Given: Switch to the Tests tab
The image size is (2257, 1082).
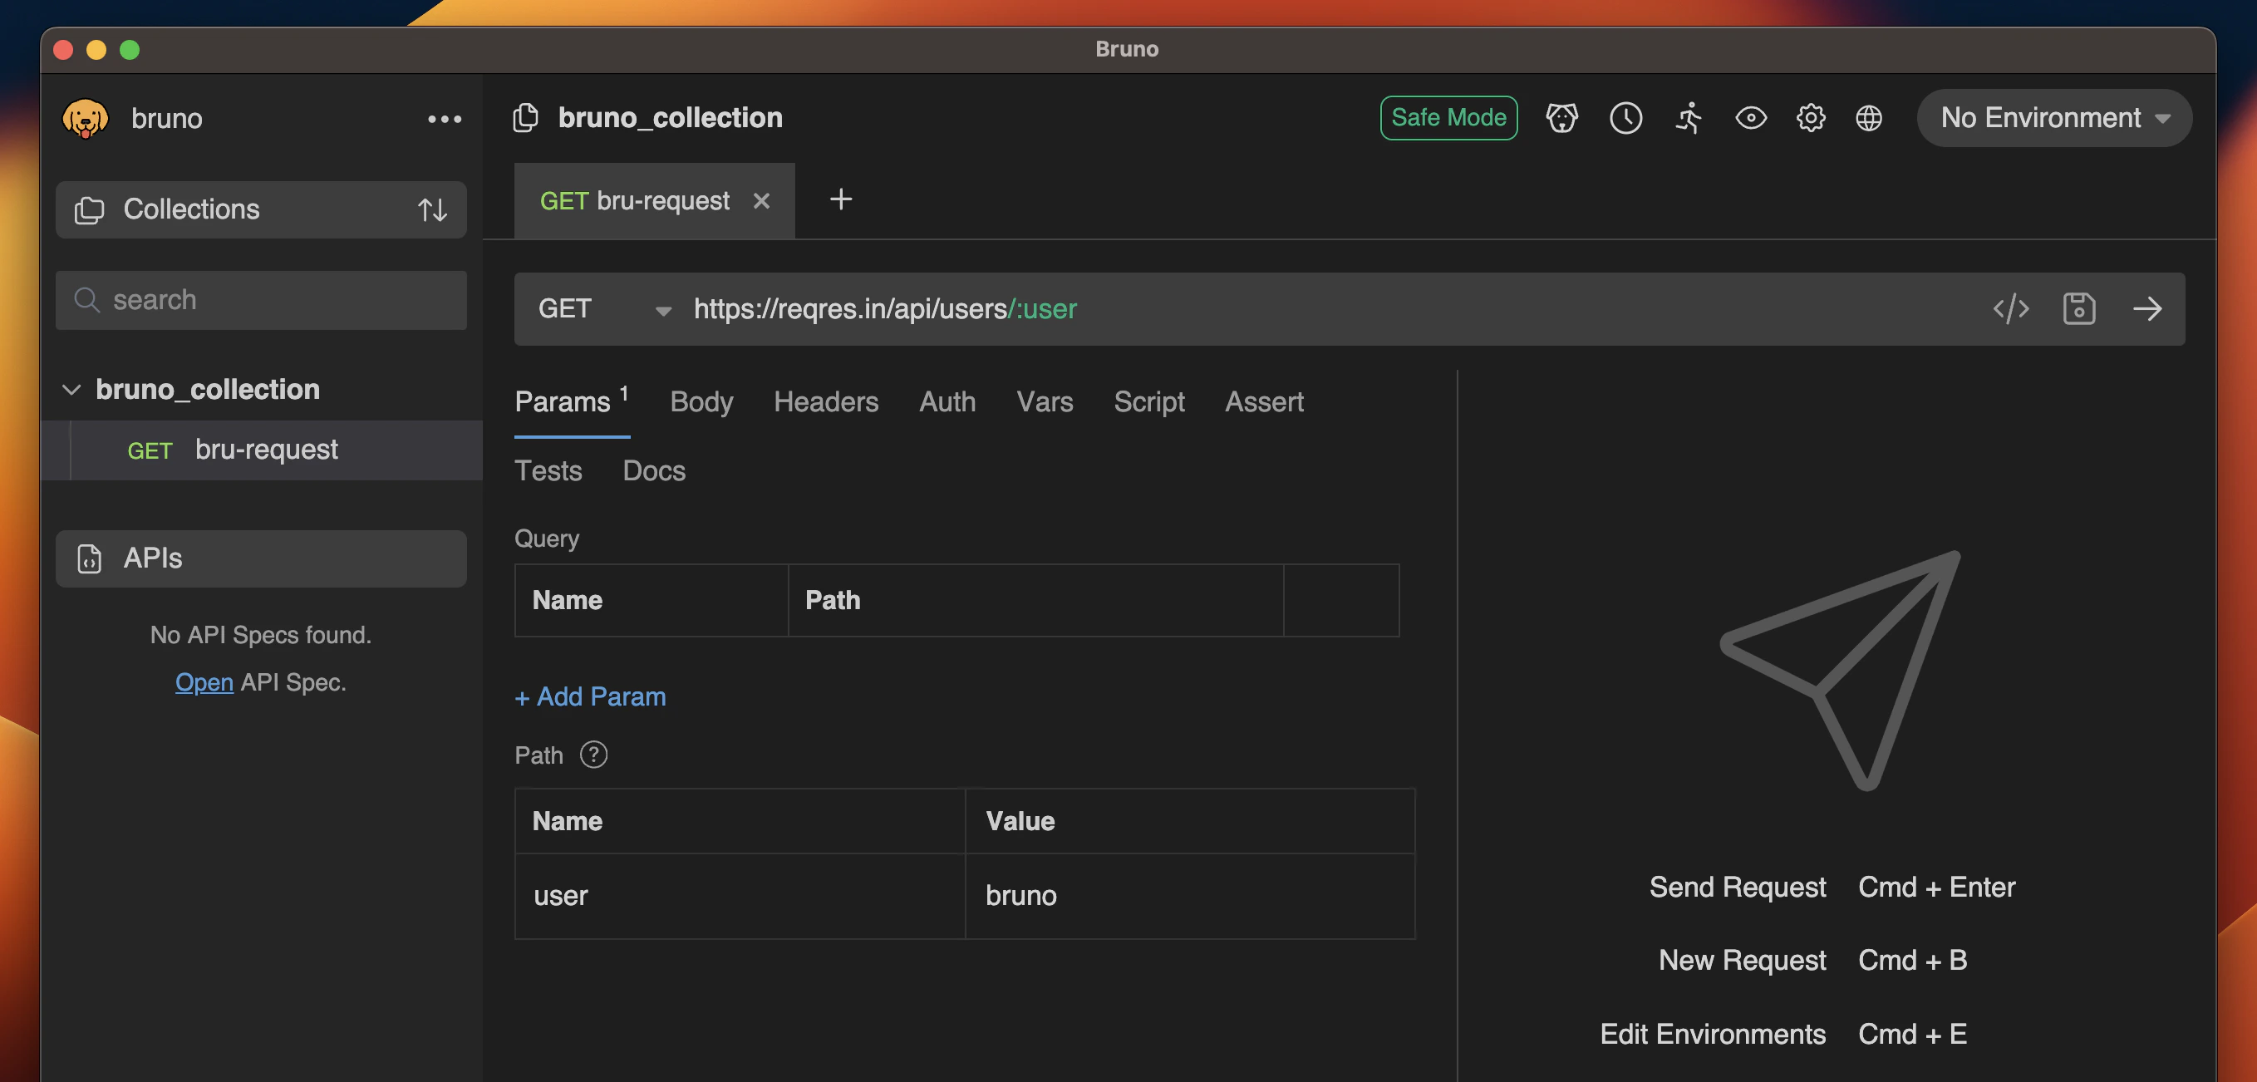Looking at the screenshot, I should click(548, 470).
